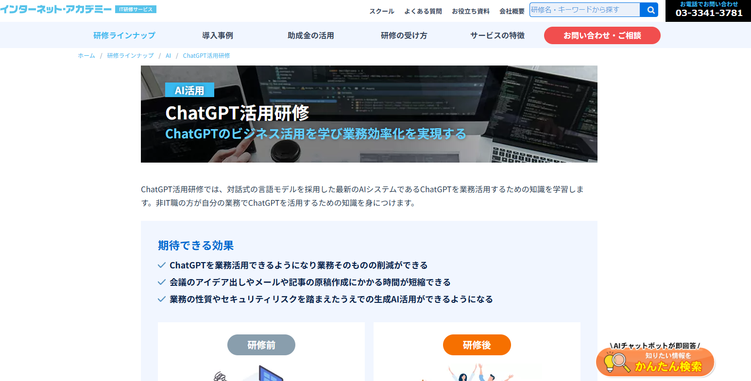The image size is (751, 381).
Task: Open the 導入事例 menu item
Action: 218,35
